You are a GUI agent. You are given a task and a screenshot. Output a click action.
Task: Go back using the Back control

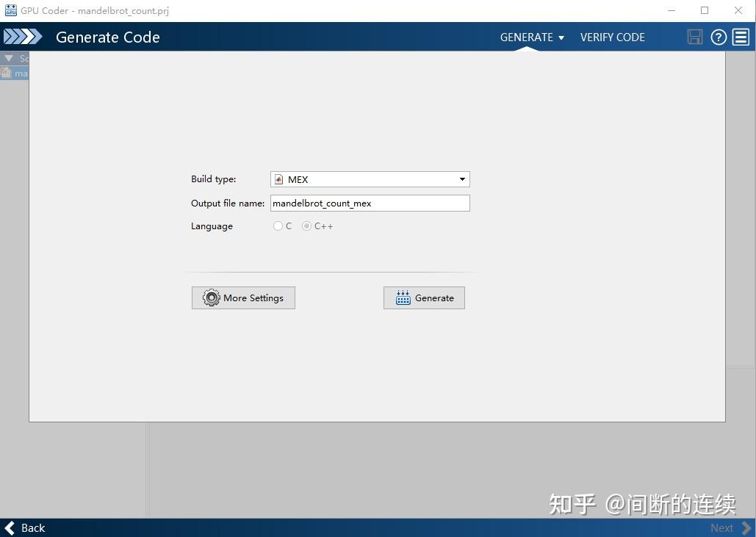point(24,527)
